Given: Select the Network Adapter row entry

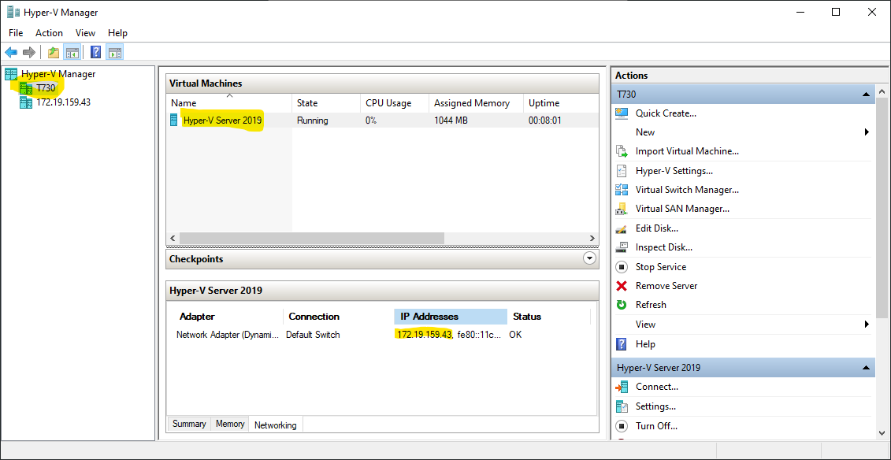Looking at the screenshot, I should coord(228,335).
